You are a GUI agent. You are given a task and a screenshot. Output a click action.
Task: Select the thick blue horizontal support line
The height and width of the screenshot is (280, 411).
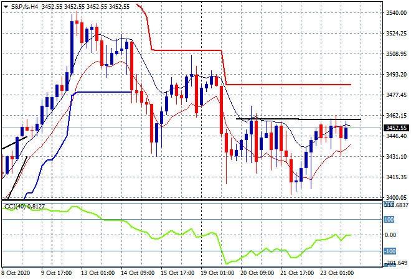(x=103, y=92)
